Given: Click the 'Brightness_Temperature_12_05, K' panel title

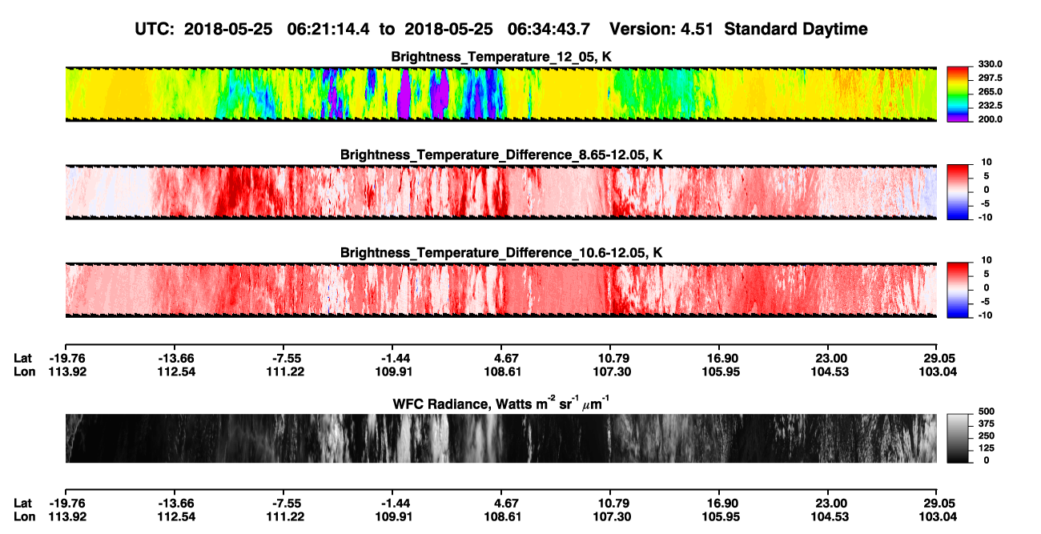Looking at the screenshot, I should click(x=501, y=57).
